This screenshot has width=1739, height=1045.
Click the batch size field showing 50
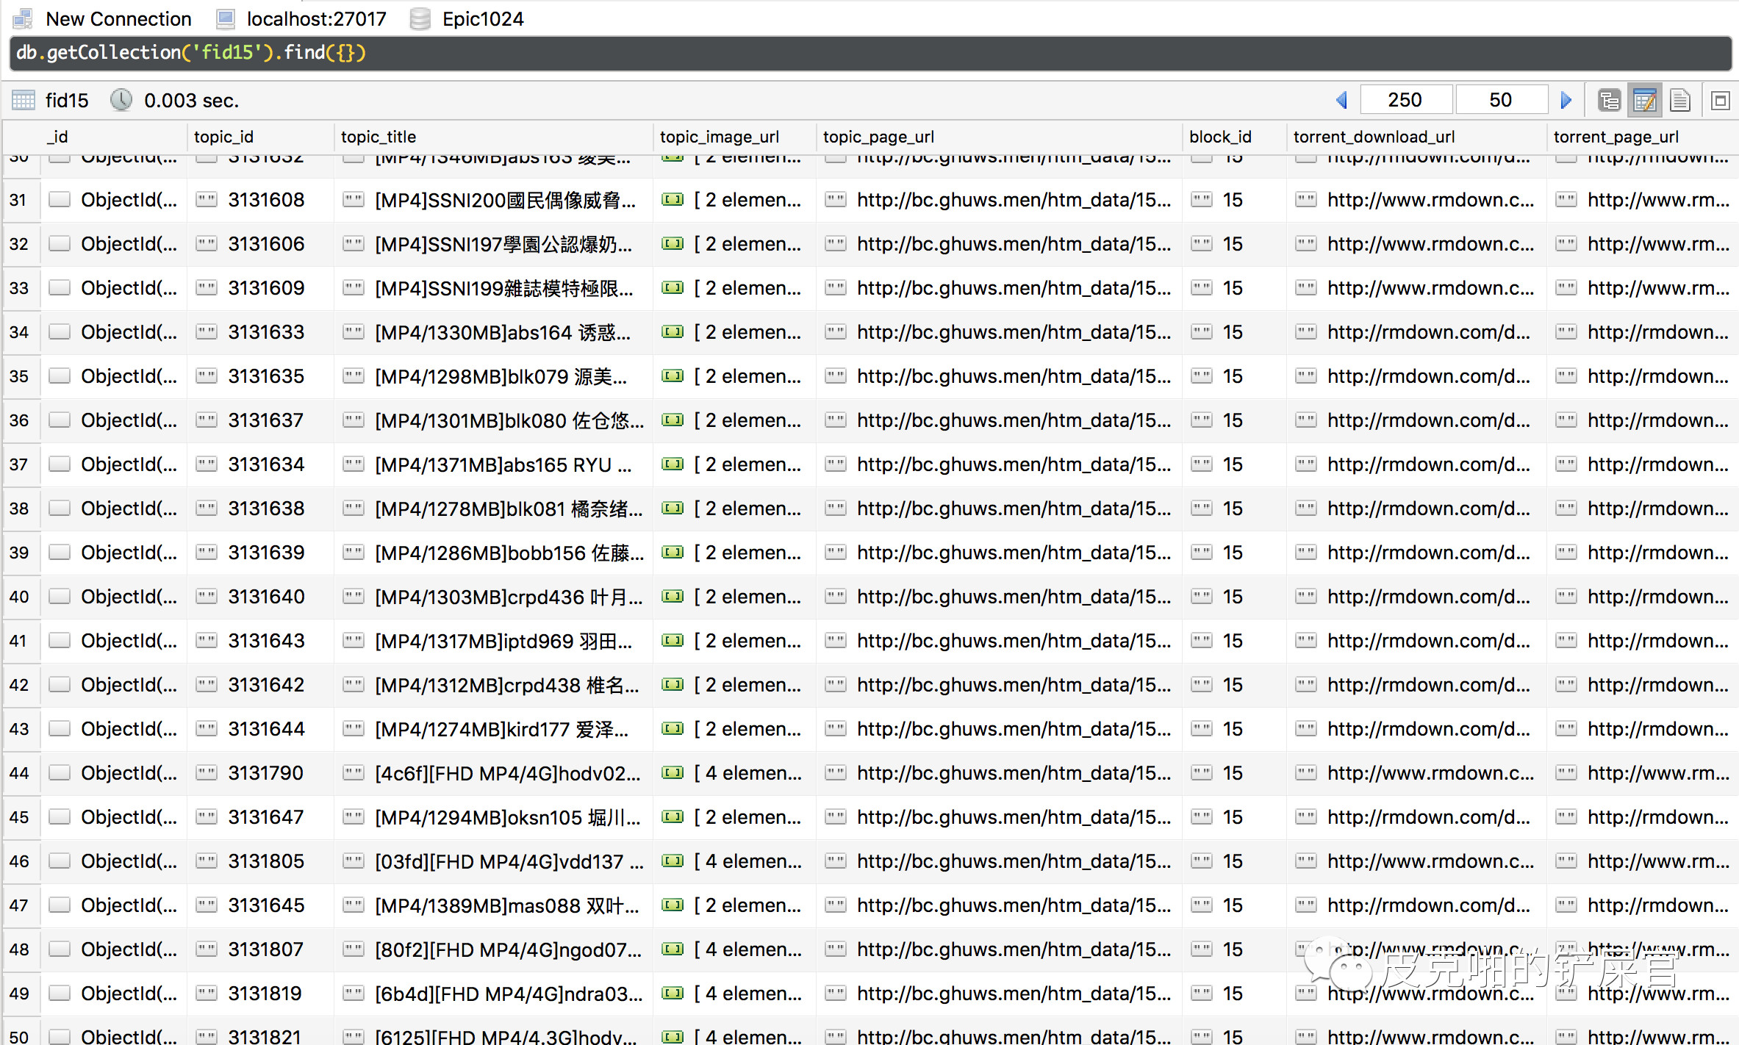coord(1500,100)
